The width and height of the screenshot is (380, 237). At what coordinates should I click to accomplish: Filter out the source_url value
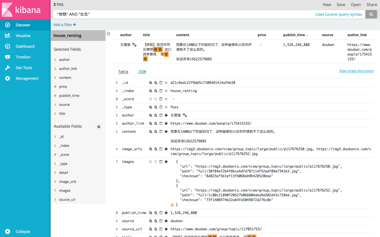click(x=156, y=229)
